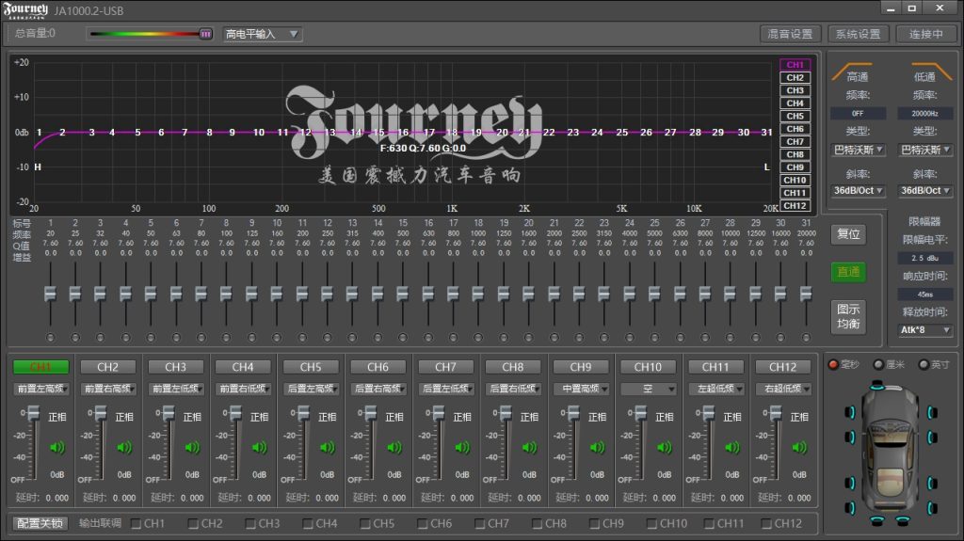964x541 pixels.
Task: Mute the CH2 speaker icon
Action: point(124,447)
